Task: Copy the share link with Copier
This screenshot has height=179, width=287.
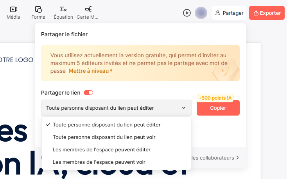Action: click(x=218, y=108)
